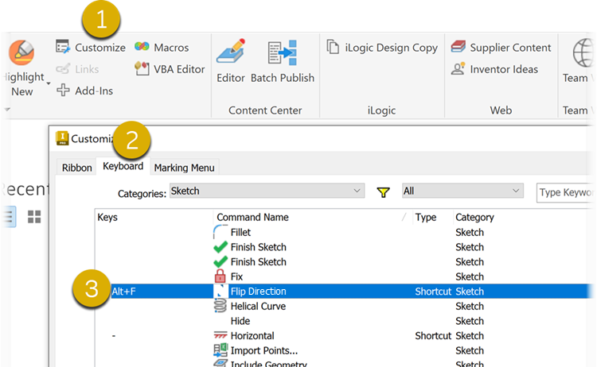Expand the Highlight New dropdown arrow

tap(49, 83)
